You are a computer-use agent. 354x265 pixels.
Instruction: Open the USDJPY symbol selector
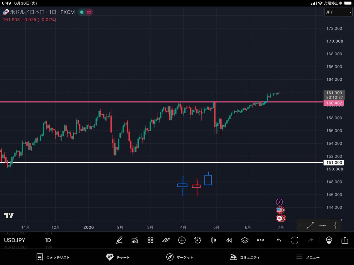point(14,240)
